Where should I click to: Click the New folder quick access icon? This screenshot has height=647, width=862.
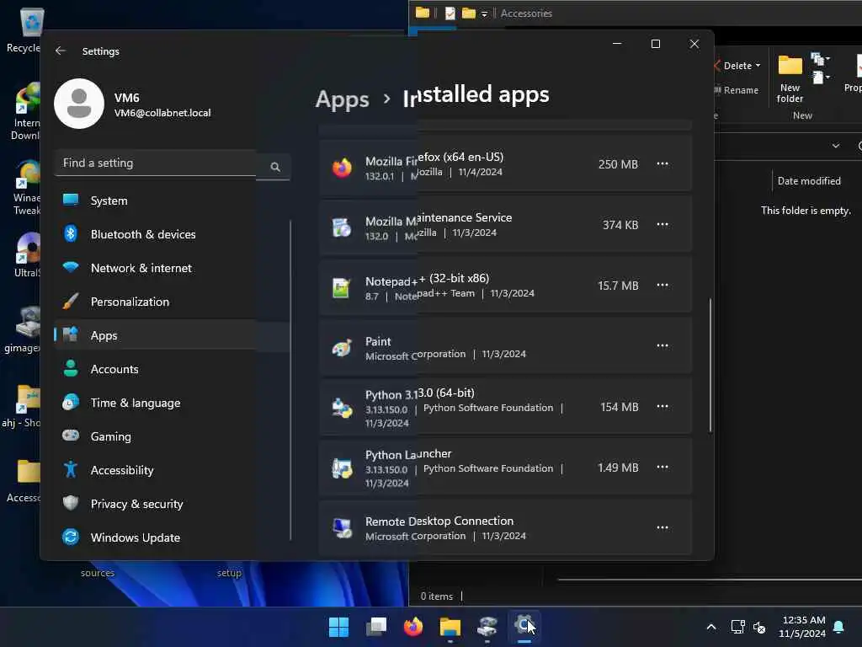(x=468, y=13)
